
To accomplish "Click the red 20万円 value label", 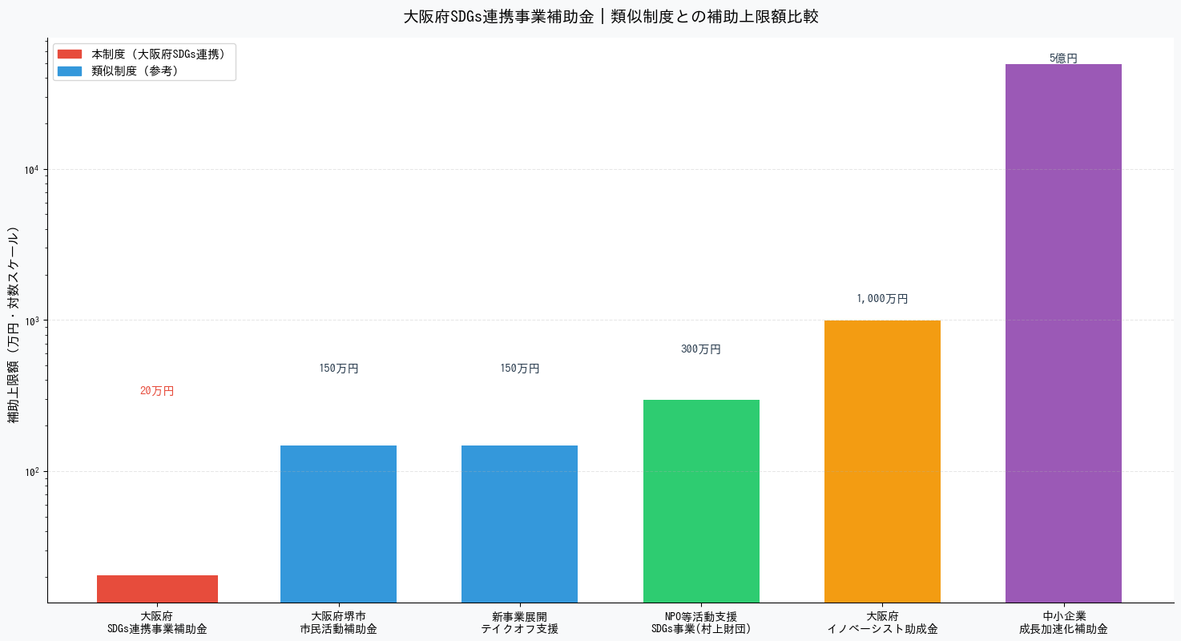I will pos(157,391).
